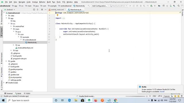
Task: Open the Refactor menu
Action: coord(42,2)
